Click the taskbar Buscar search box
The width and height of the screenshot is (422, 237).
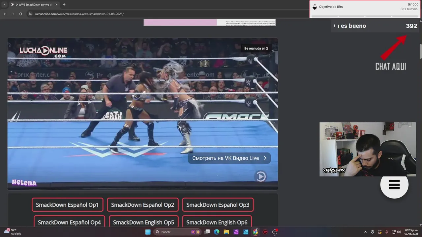point(177,232)
